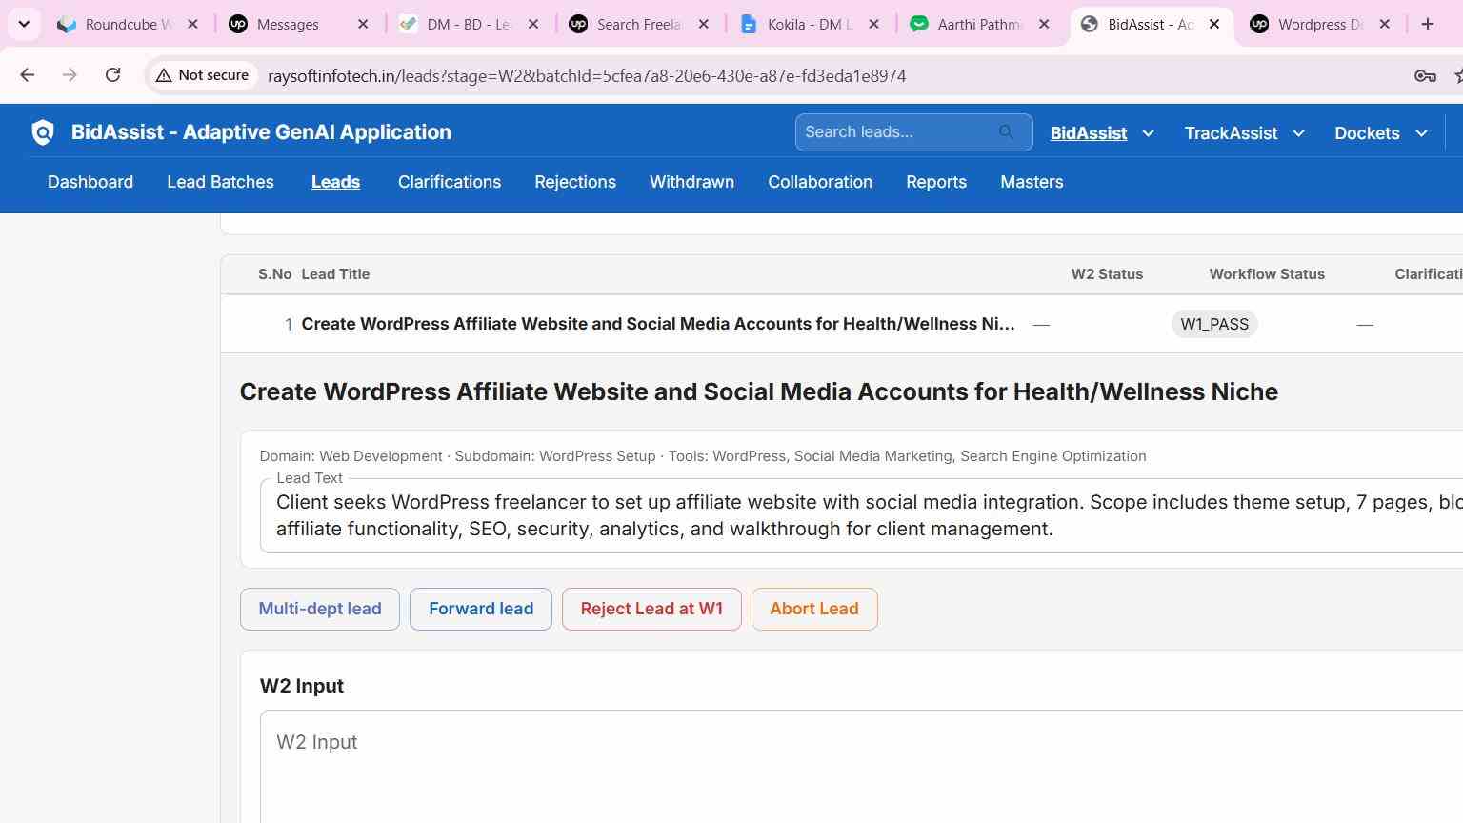Go back using the browser back arrow
Image resolution: width=1463 pixels, height=823 pixels.
(28, 75)
